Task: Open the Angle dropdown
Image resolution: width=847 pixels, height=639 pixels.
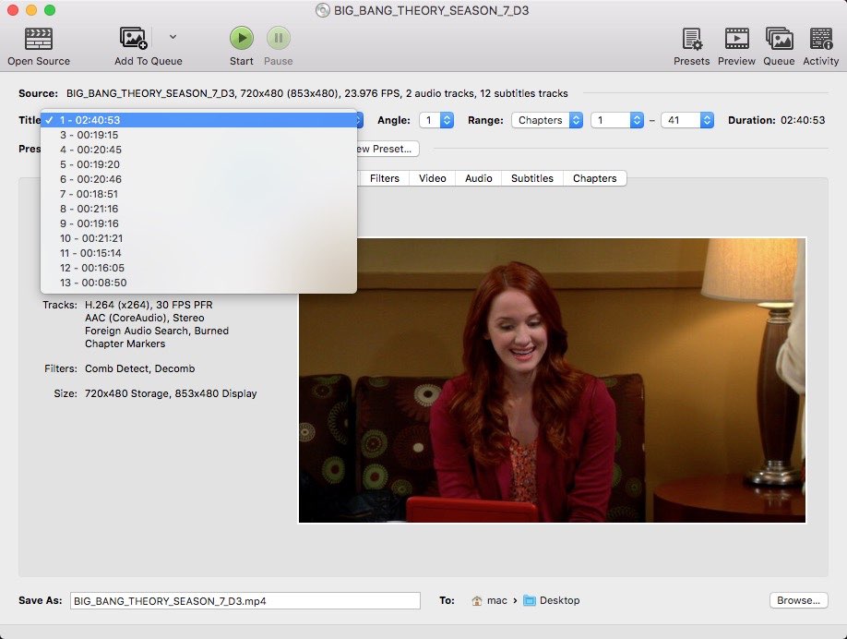Action: click(436, 120)
